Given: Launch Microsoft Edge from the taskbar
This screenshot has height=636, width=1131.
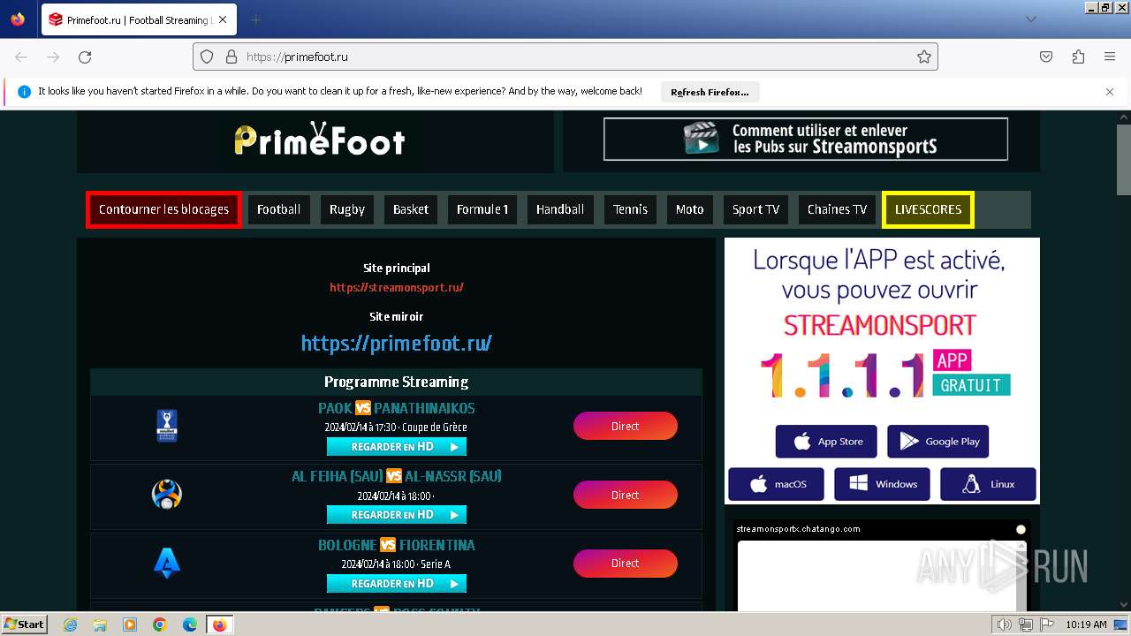Looking at the screenshot, I should tap(190, 625).
